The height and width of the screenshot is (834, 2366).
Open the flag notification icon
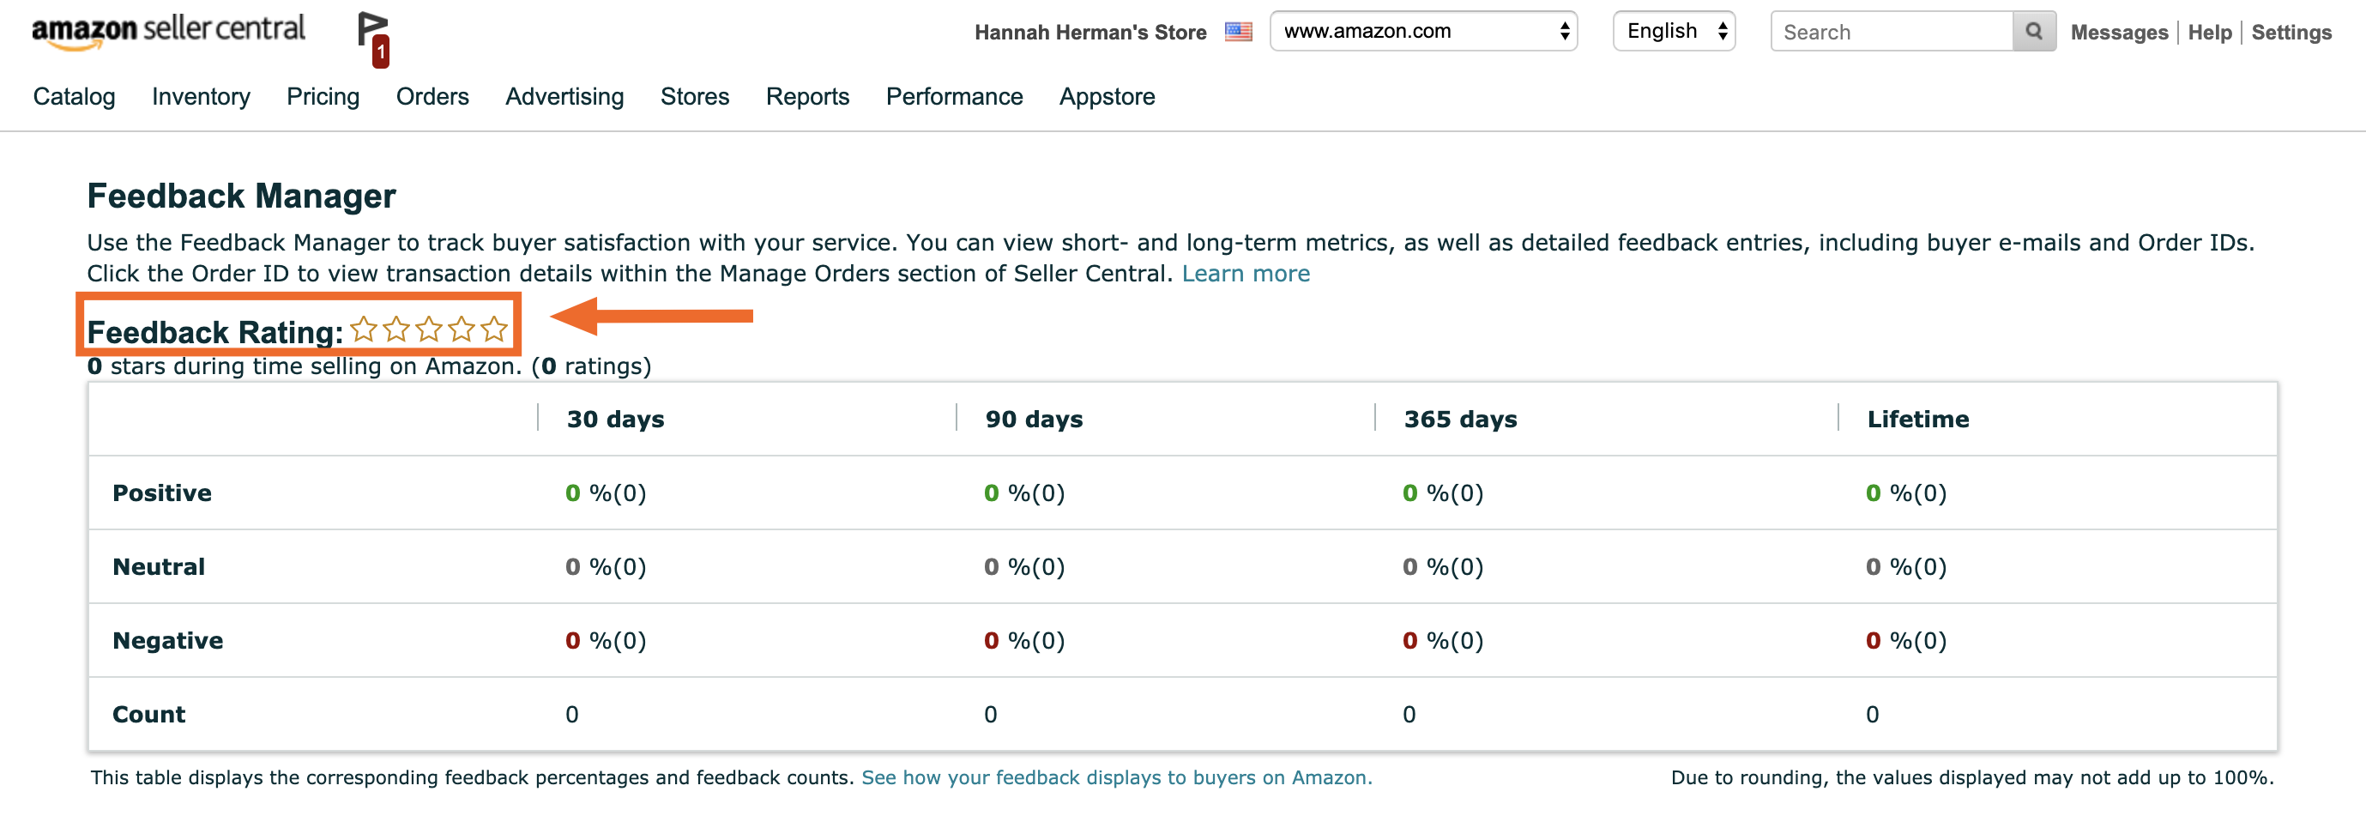pyautogui.click(x=374, y=39)
